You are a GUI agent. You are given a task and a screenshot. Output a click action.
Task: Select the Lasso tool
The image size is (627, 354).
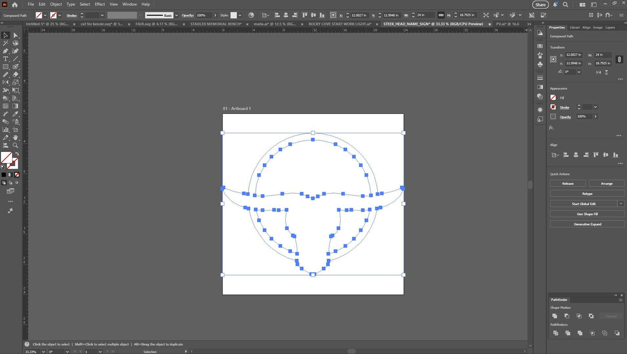[15, 43]
